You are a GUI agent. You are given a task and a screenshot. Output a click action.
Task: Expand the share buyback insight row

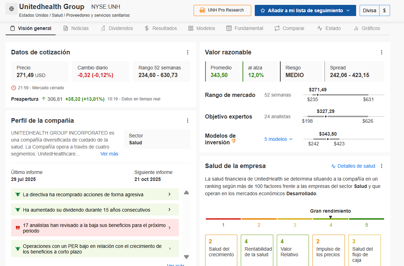click(x=95, y=195)
